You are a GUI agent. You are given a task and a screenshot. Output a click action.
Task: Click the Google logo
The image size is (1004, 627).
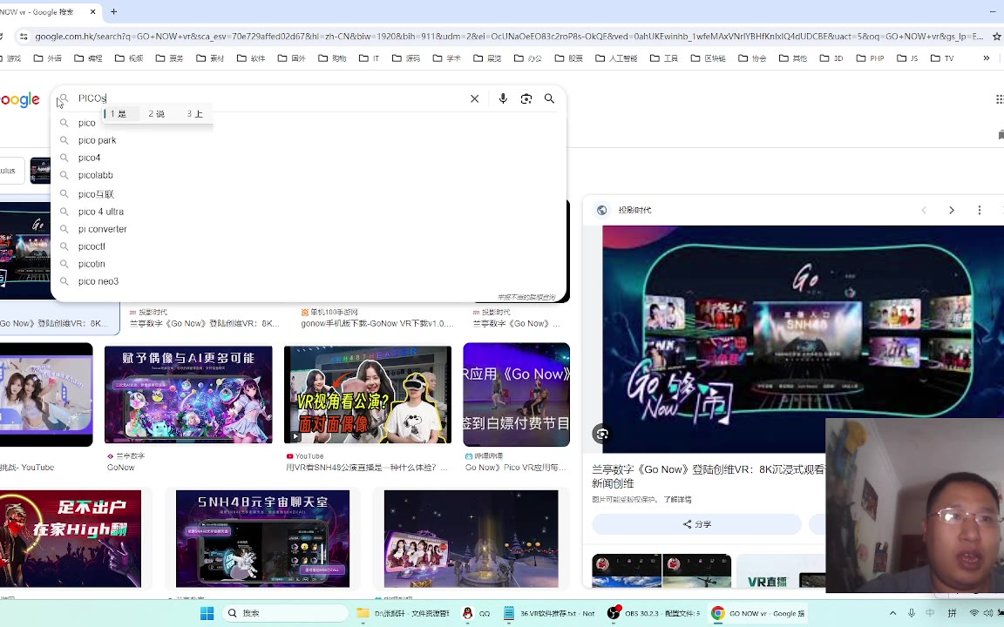coord(20,100)
